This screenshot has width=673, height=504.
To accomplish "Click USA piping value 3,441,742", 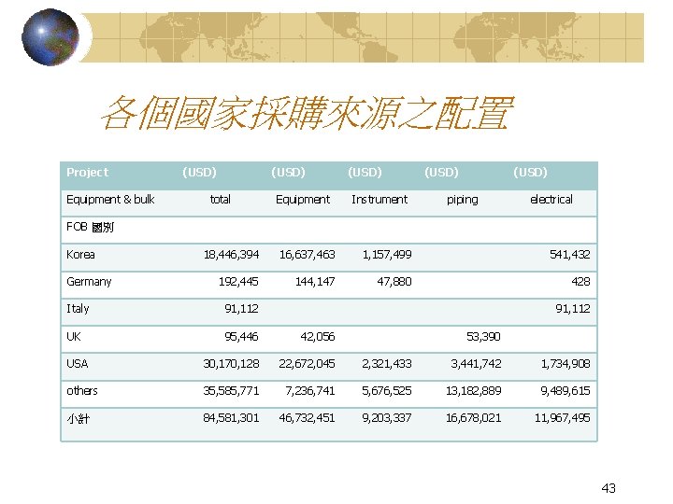I will [x=476, y=364].
